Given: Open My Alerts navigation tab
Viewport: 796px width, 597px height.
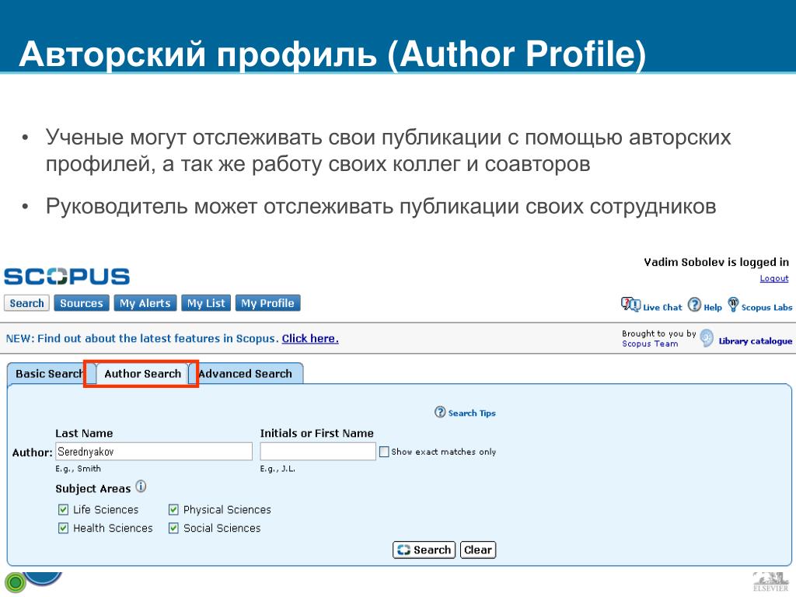Looking at the screenshot, I should [145, 303].
